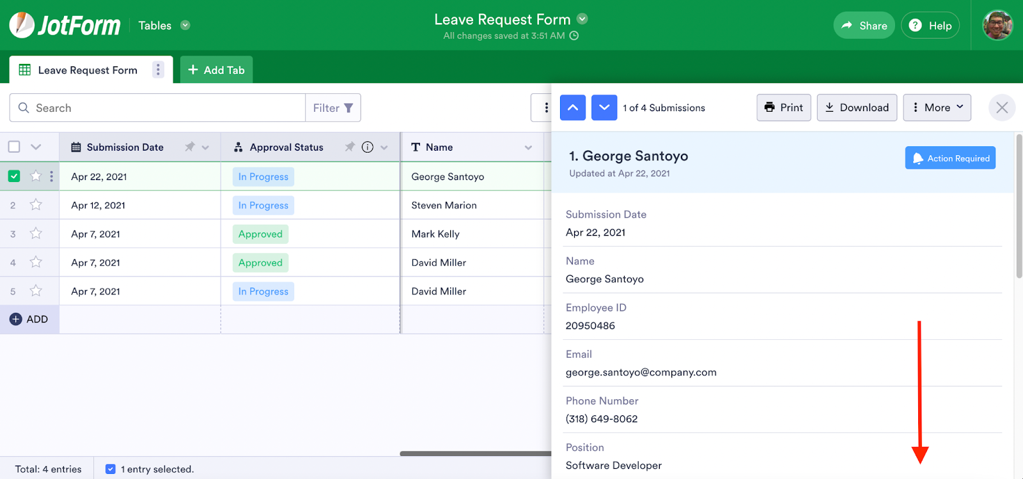Go to previous submission arrow
1023x479 pixels.
(573, 108)
